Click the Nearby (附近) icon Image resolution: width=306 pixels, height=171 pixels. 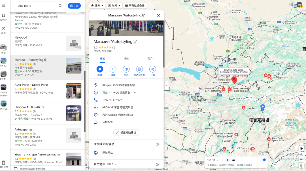coord(126,69)
